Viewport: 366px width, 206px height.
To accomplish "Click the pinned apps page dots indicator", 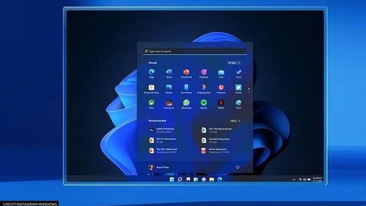I will click(x=249, y=91).
